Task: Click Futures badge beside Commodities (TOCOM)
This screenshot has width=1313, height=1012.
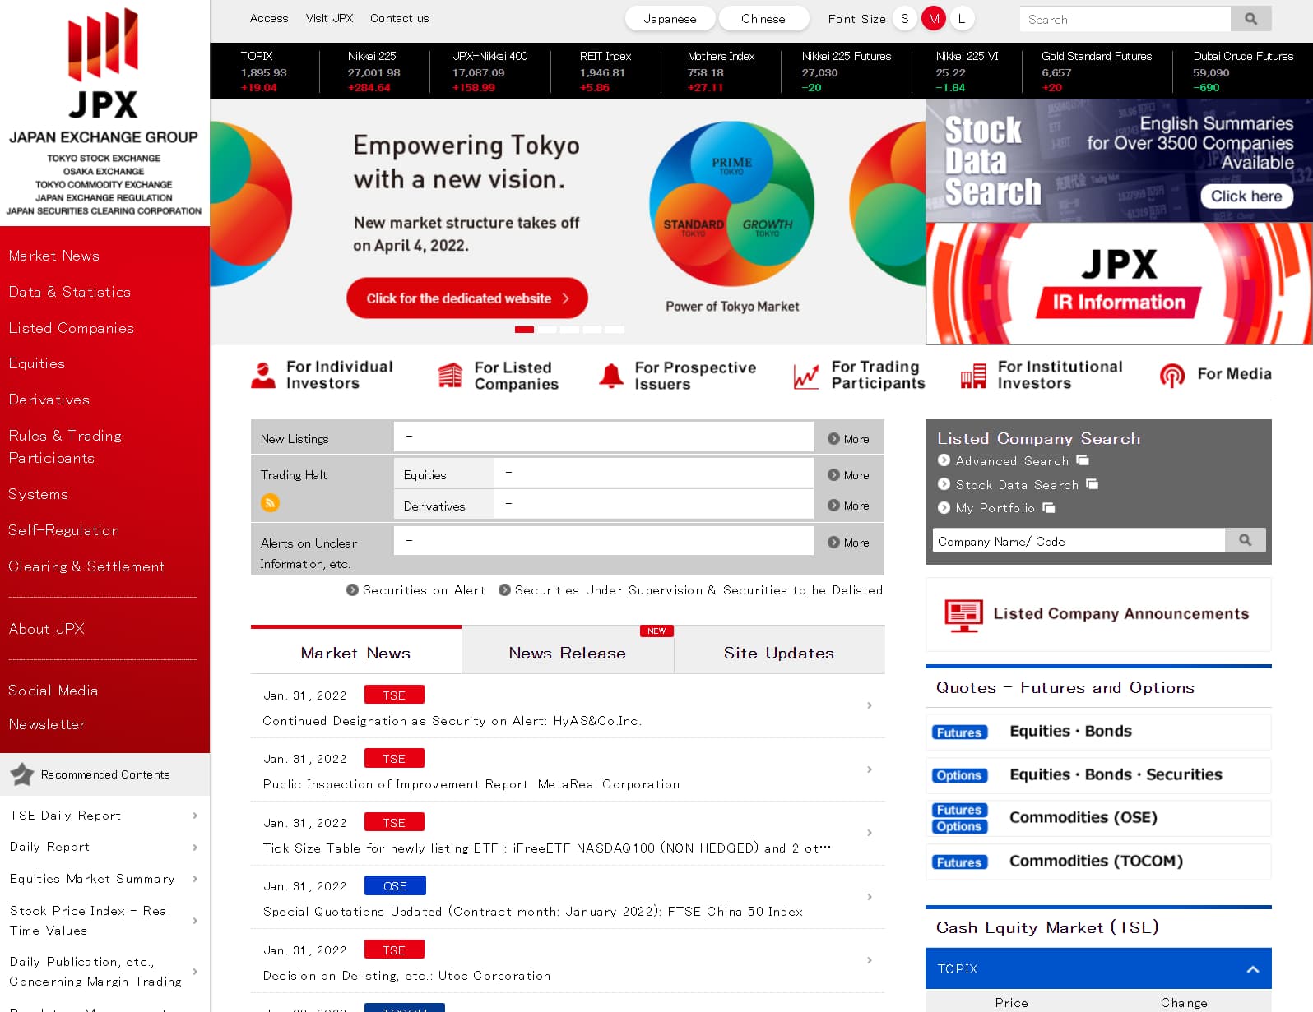Action: coord(959,862)
